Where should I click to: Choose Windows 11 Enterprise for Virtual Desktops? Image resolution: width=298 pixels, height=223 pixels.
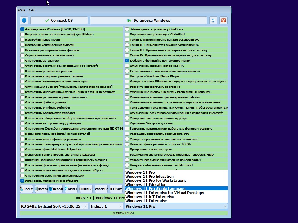click(176, 193)
